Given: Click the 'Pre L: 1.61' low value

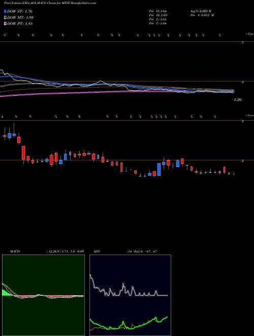Looking at the screenshot, I should pos(158,19).
